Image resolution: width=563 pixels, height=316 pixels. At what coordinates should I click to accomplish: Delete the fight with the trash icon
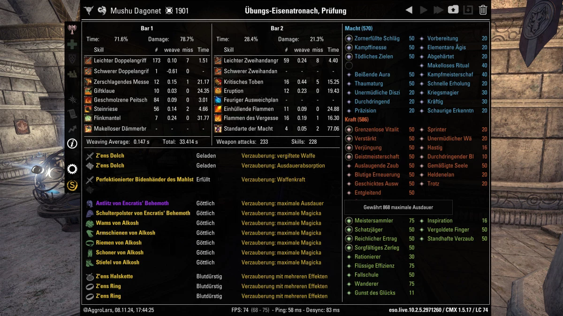483,10
